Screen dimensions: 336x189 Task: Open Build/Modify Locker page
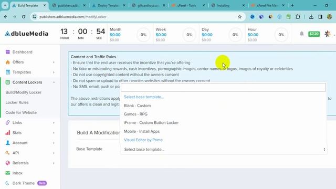click(x=23, y=92)
